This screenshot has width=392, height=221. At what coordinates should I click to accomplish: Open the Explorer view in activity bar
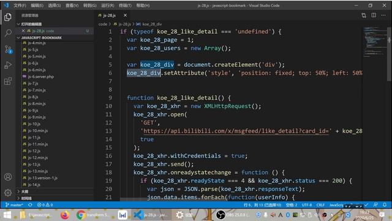pos(8,17)
